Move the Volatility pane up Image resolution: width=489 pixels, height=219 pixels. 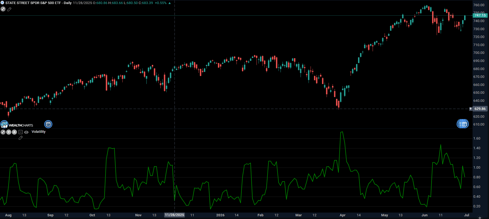pyautogui.click(x=14, y=132)
